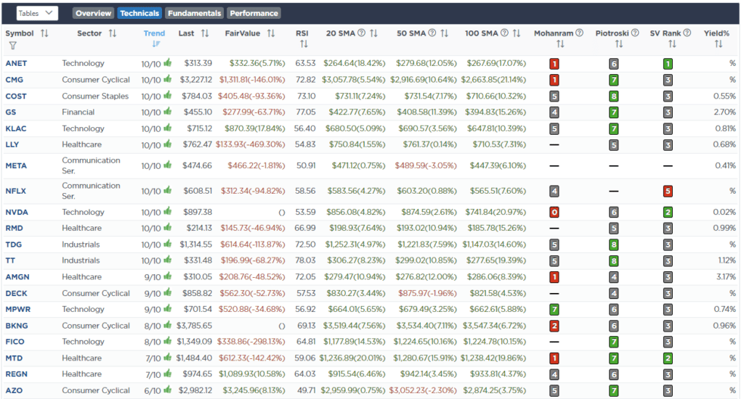The image size is (744, 399).
Task: Click MPWR's green Mohanram badge
Action: click(554, 310)
